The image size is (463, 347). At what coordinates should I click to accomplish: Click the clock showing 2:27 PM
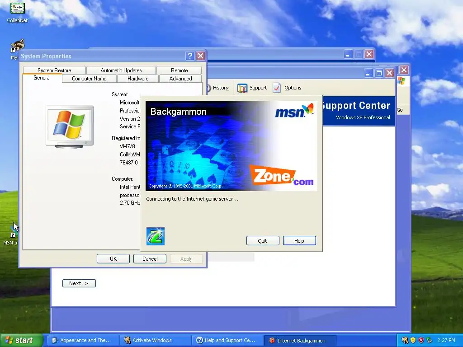[446, 340]
